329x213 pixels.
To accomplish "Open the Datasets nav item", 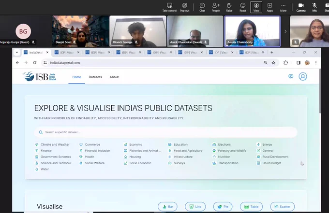I will click(95, 77).
